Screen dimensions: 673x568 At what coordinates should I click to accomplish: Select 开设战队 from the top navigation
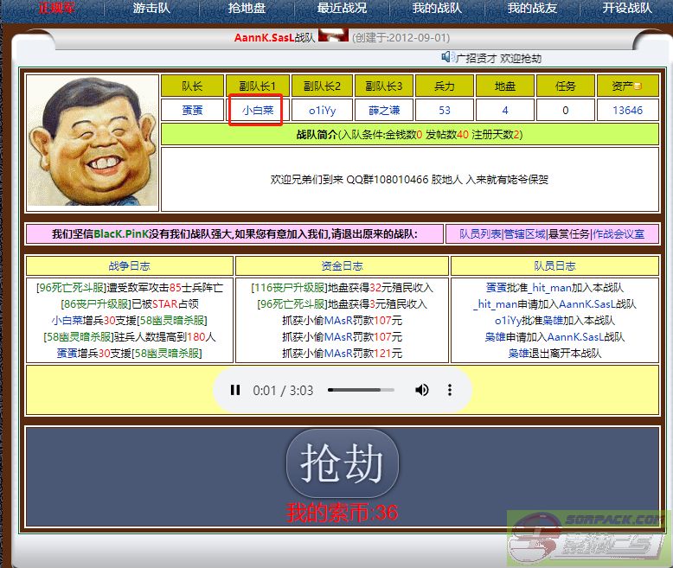pos(627,8)
